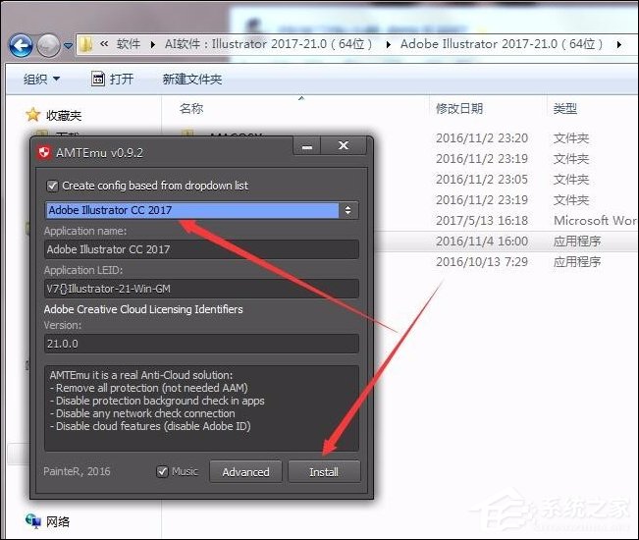Open the 组织 menu in Explorer toolbar

point(41,79)
